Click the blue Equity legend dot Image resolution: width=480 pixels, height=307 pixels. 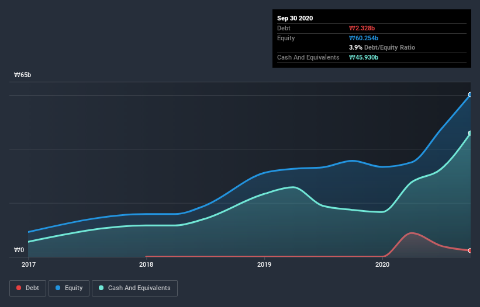point(58,288)
